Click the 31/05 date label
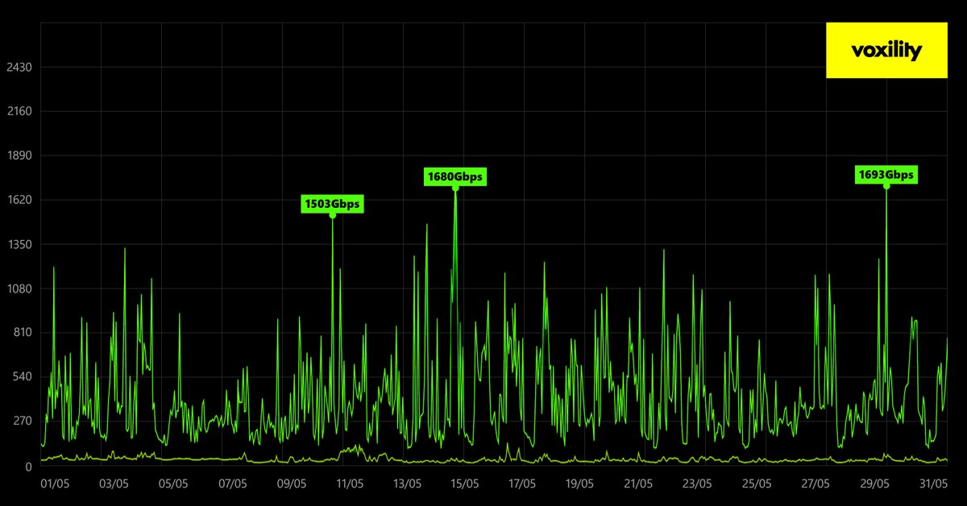 point(933,484)
